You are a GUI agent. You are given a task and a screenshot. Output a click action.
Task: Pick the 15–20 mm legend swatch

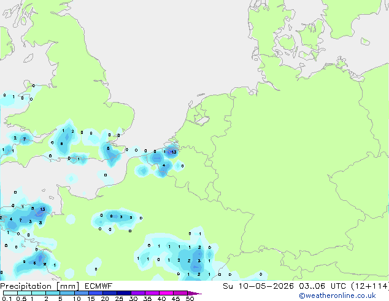click(x=95, y=293)
